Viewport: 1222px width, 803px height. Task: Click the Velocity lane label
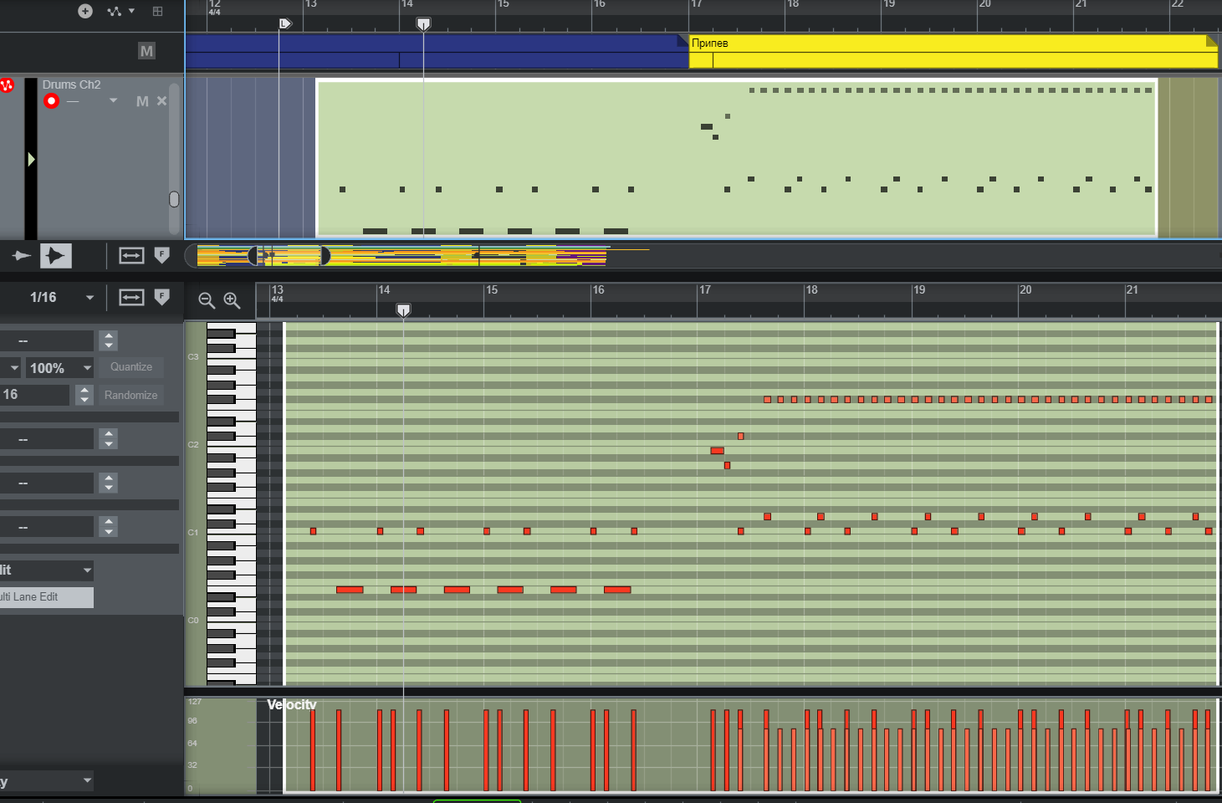292,705
